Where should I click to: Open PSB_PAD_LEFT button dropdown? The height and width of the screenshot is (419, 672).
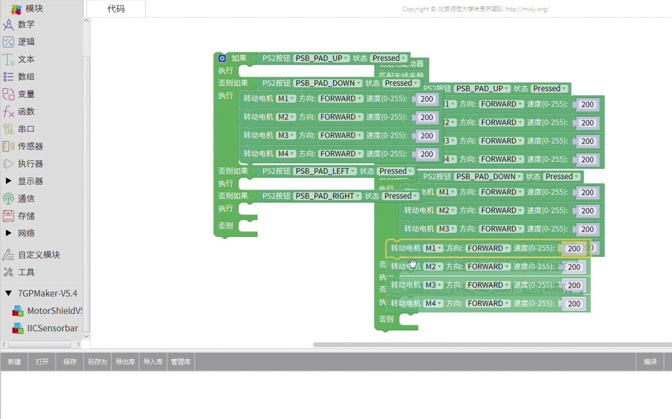(325, 171)
